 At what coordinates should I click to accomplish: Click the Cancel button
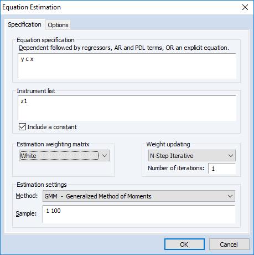[x=229, y=244]
